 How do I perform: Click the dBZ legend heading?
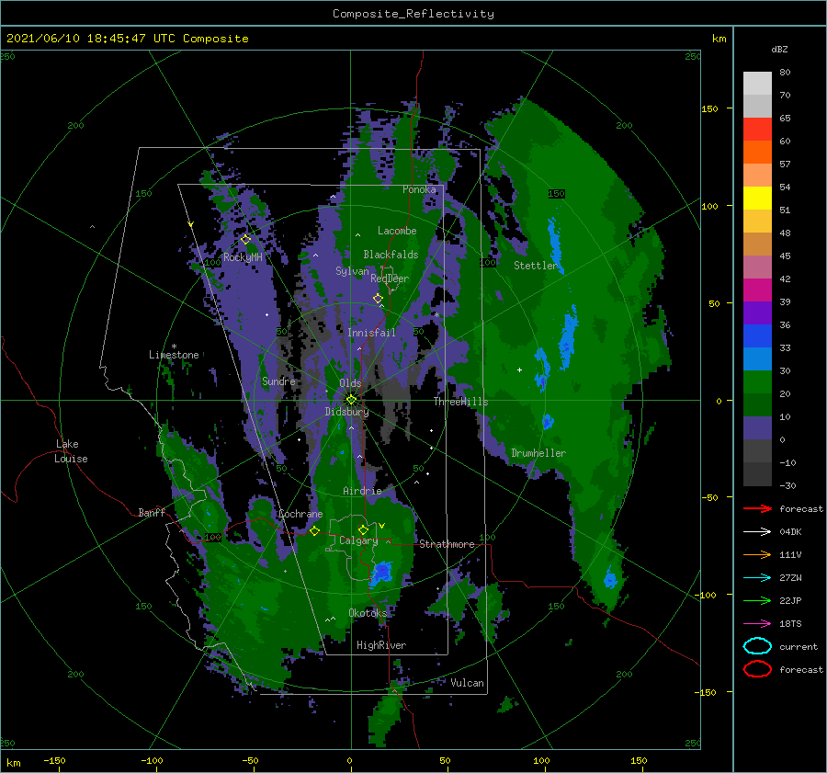tap(779, 49)
